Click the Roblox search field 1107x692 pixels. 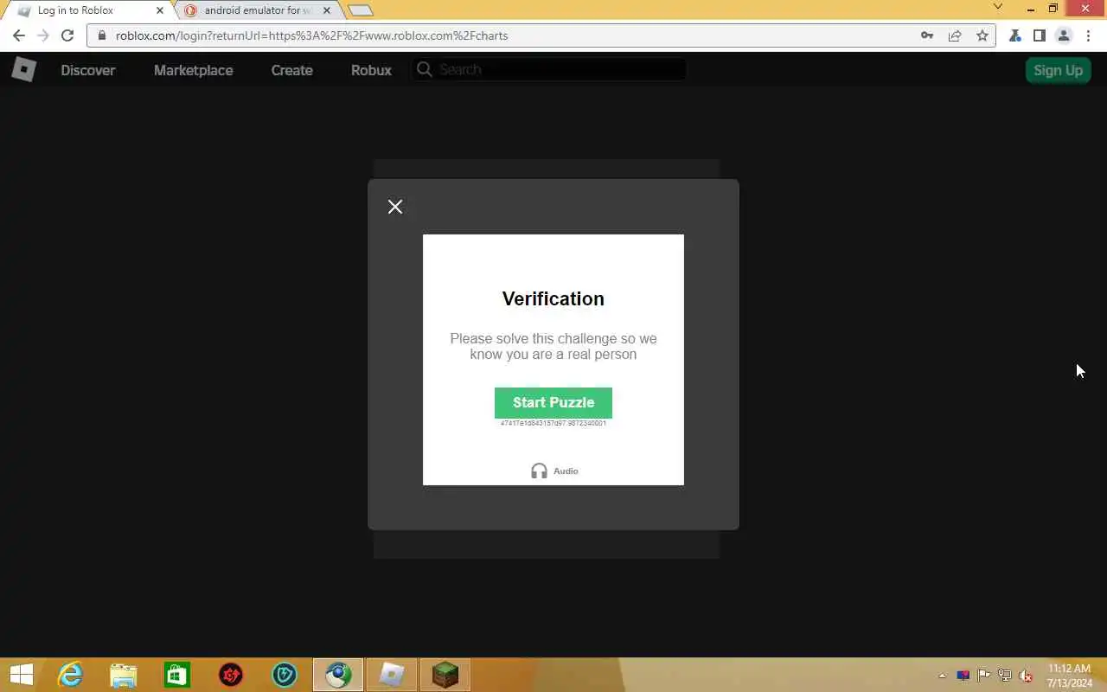pos(549,69)
